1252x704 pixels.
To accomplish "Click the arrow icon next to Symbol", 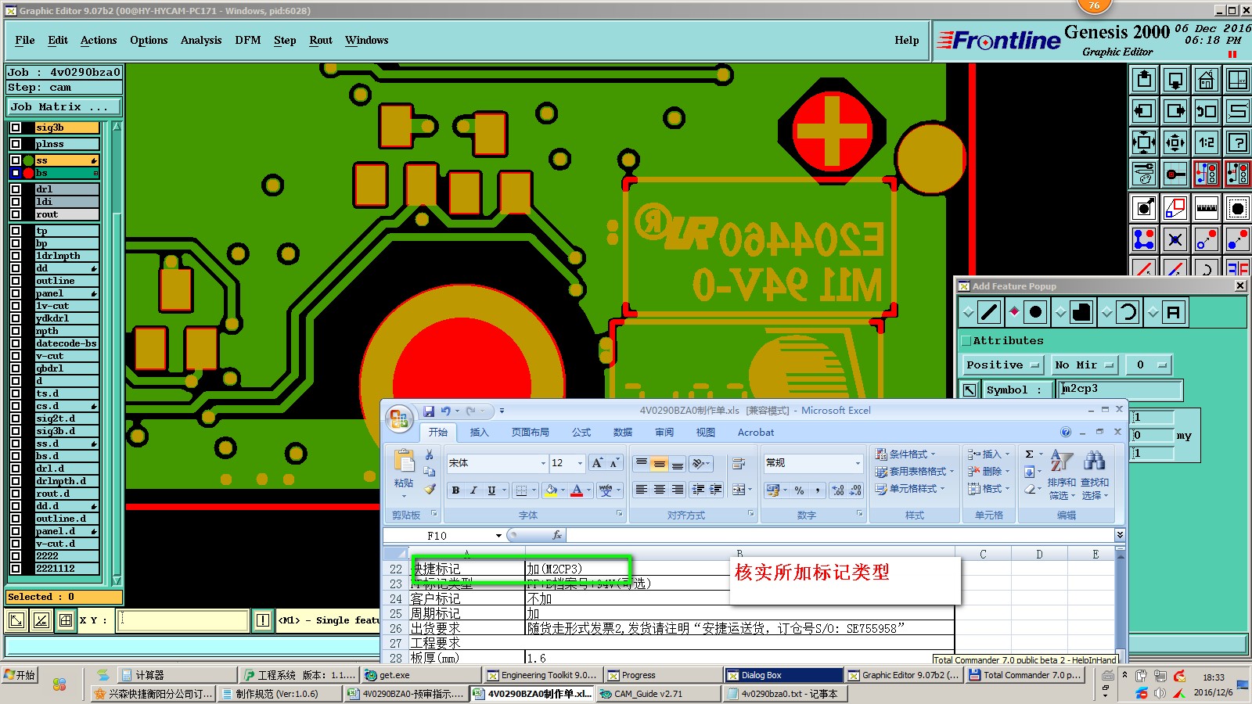I will (x=970, y=390).
